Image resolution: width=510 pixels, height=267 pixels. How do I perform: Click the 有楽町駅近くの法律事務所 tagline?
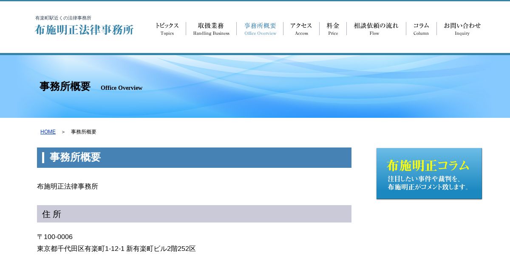63,18
